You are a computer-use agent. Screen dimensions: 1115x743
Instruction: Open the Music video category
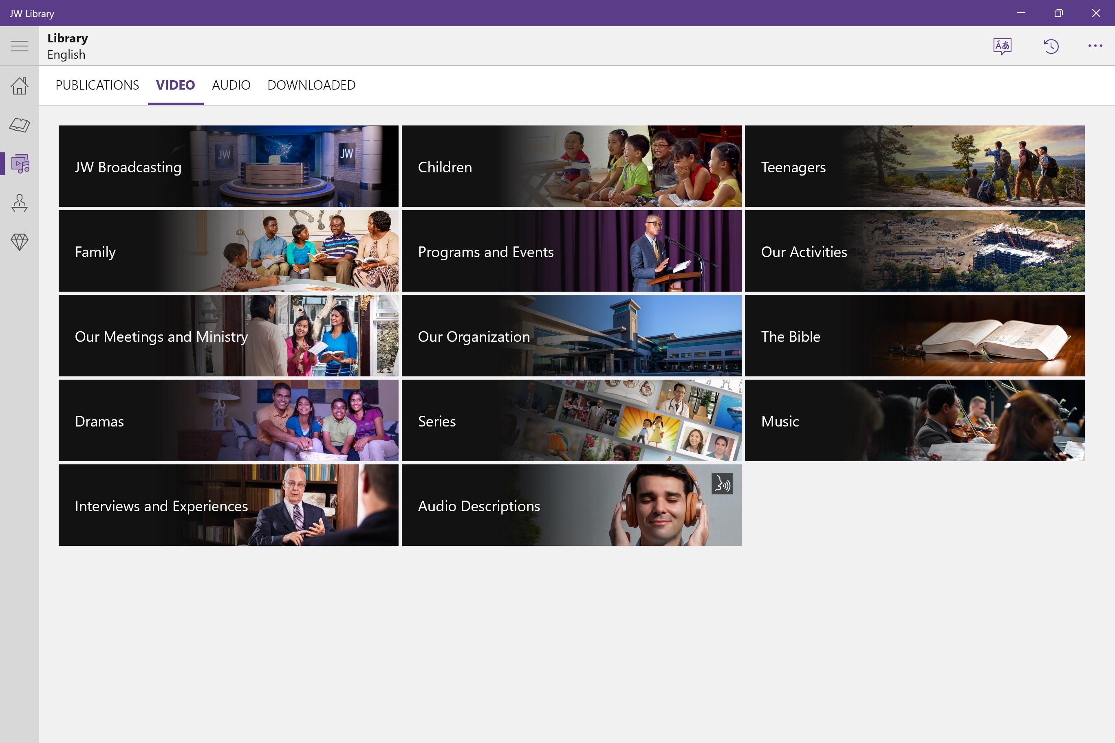[914, 421]
